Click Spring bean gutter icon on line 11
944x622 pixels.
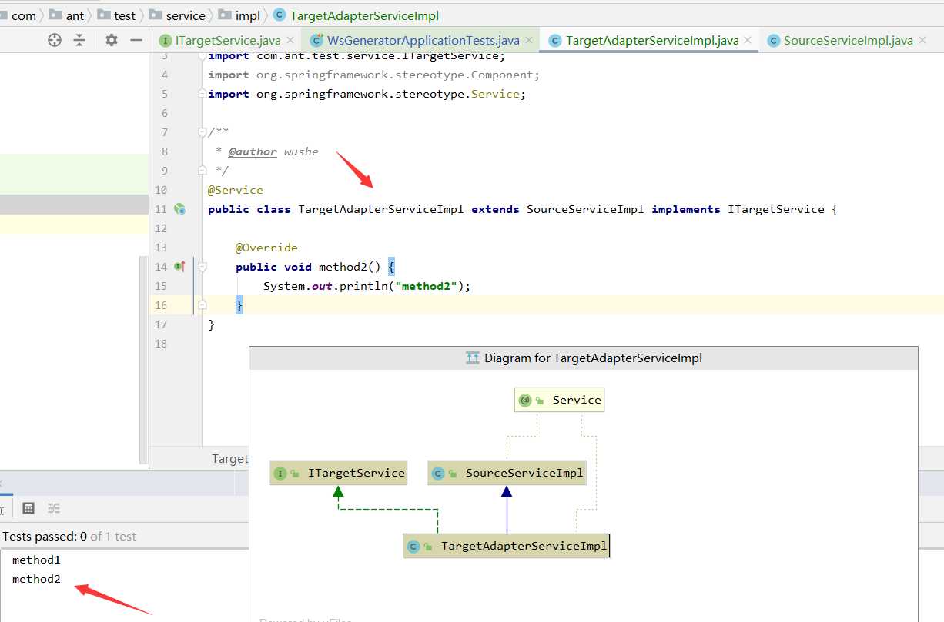click(x=180, y=208)
